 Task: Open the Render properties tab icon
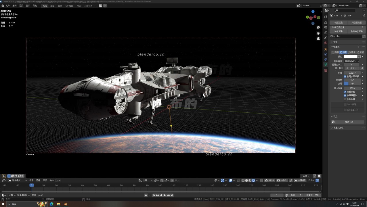(x=326, y=22)
